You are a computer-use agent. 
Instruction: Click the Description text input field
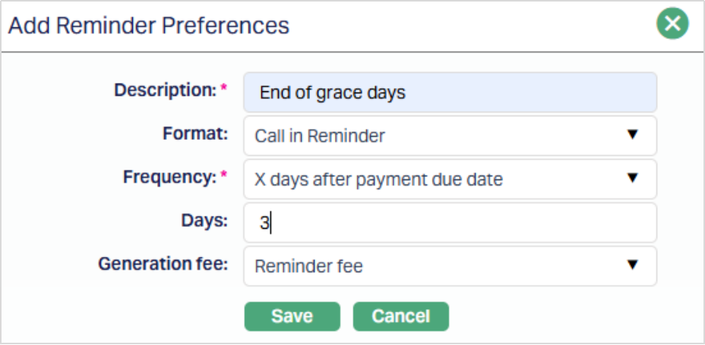click(450, 93)
